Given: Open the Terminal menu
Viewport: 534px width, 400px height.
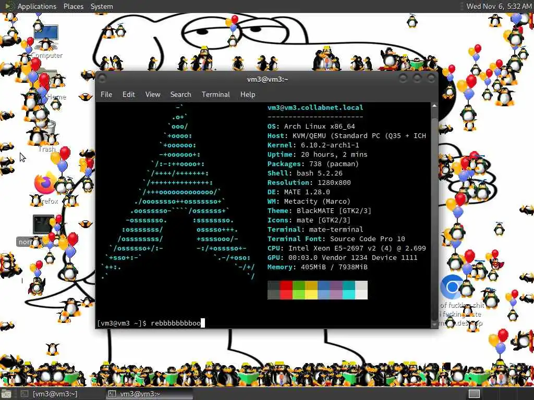Looking at the screenshot, I should click(x=215, y=95).
